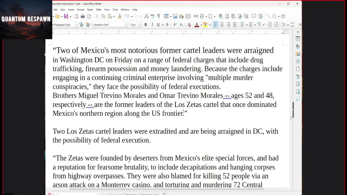Viewport: 347px width, 195px height.
Task: Decrease paragraph indent
Action: coord(276,25)
